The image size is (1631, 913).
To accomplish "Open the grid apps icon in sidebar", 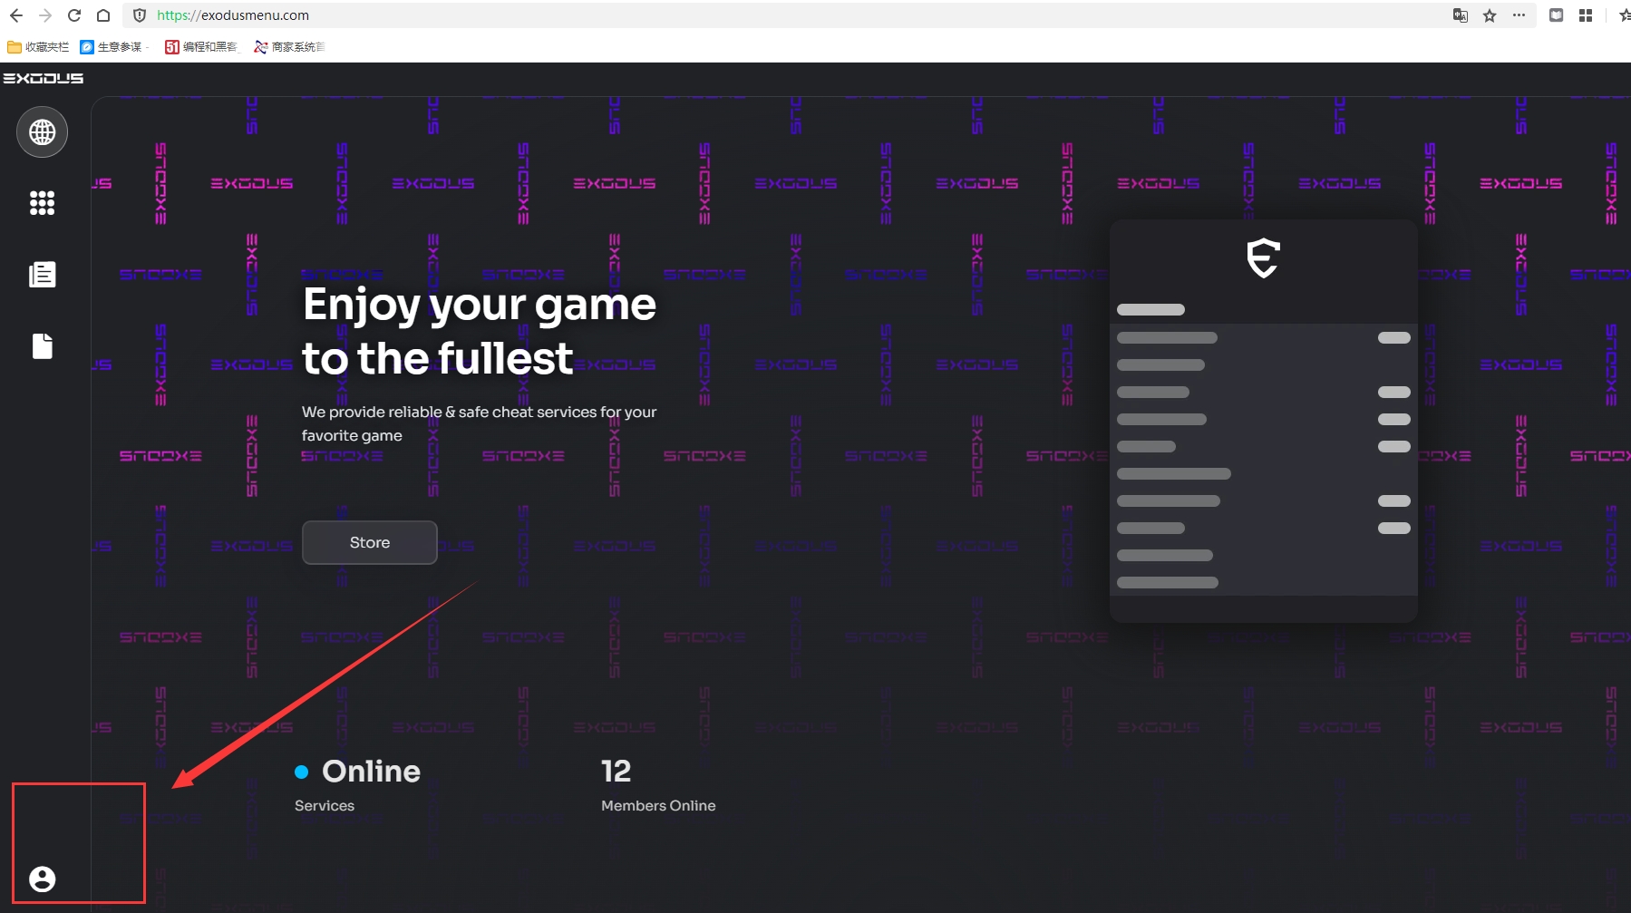I will (42, 203).
